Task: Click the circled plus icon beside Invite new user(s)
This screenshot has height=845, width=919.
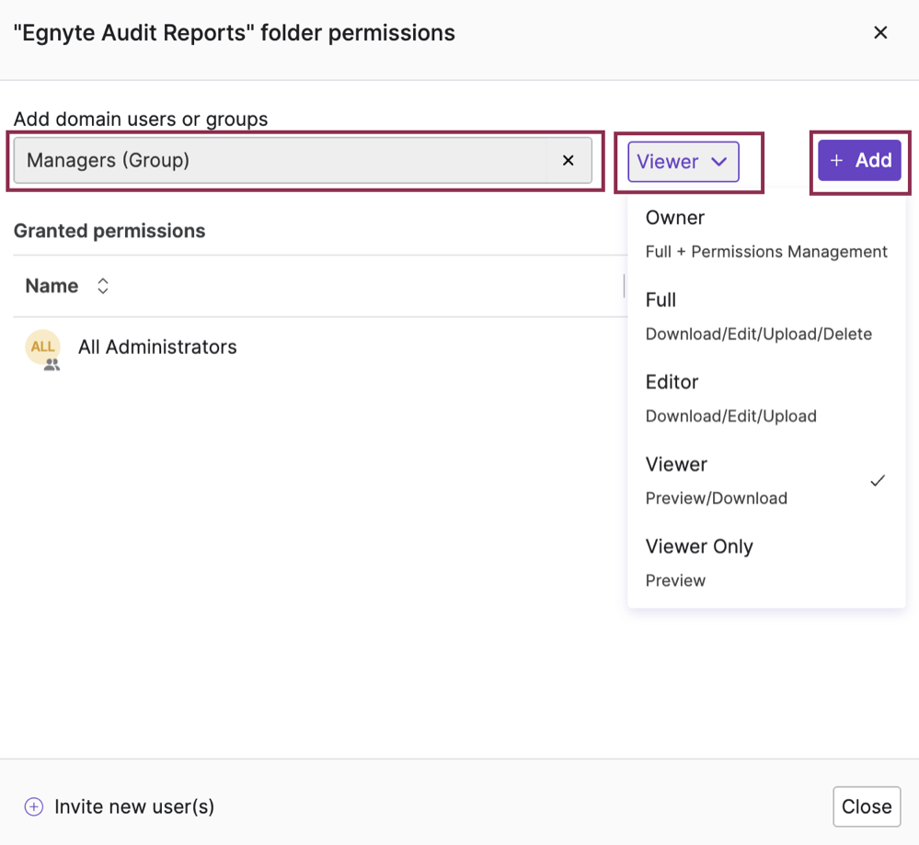Action: pos(33,805)
